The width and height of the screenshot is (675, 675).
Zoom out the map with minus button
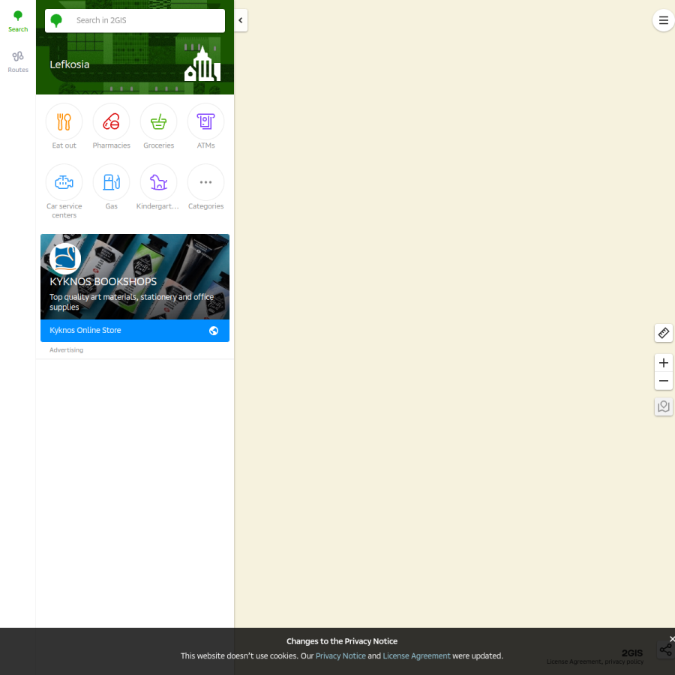pos(664,381)
